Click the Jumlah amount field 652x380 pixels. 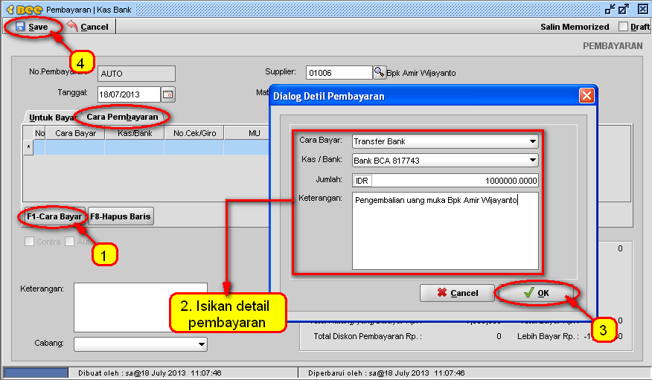pyautogui.click(x=456, y=180)
